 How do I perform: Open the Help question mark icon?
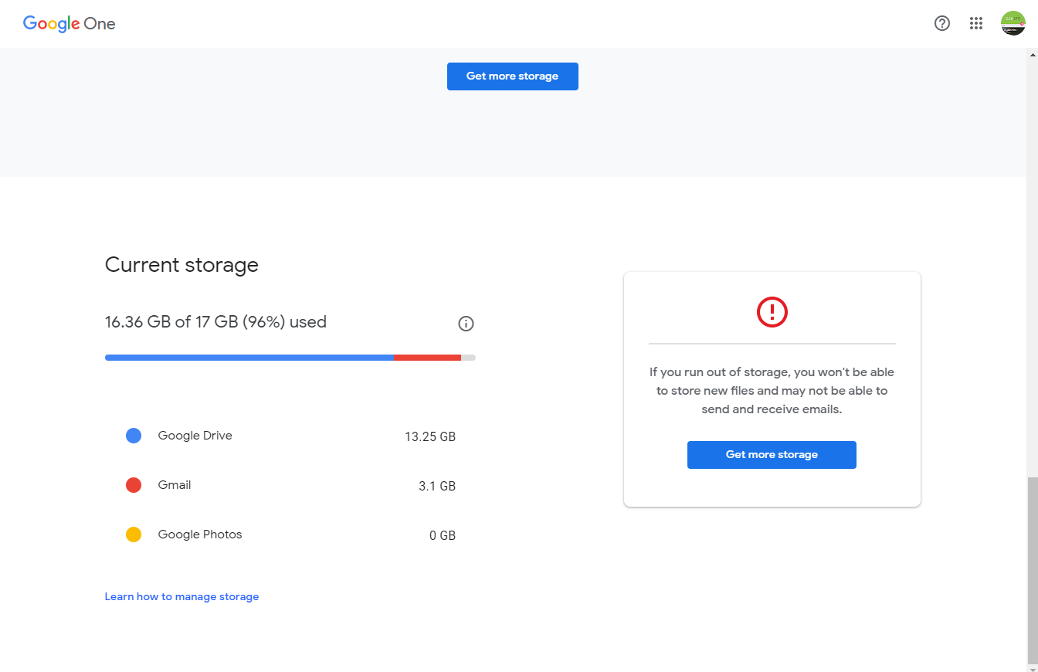[942, 23]
